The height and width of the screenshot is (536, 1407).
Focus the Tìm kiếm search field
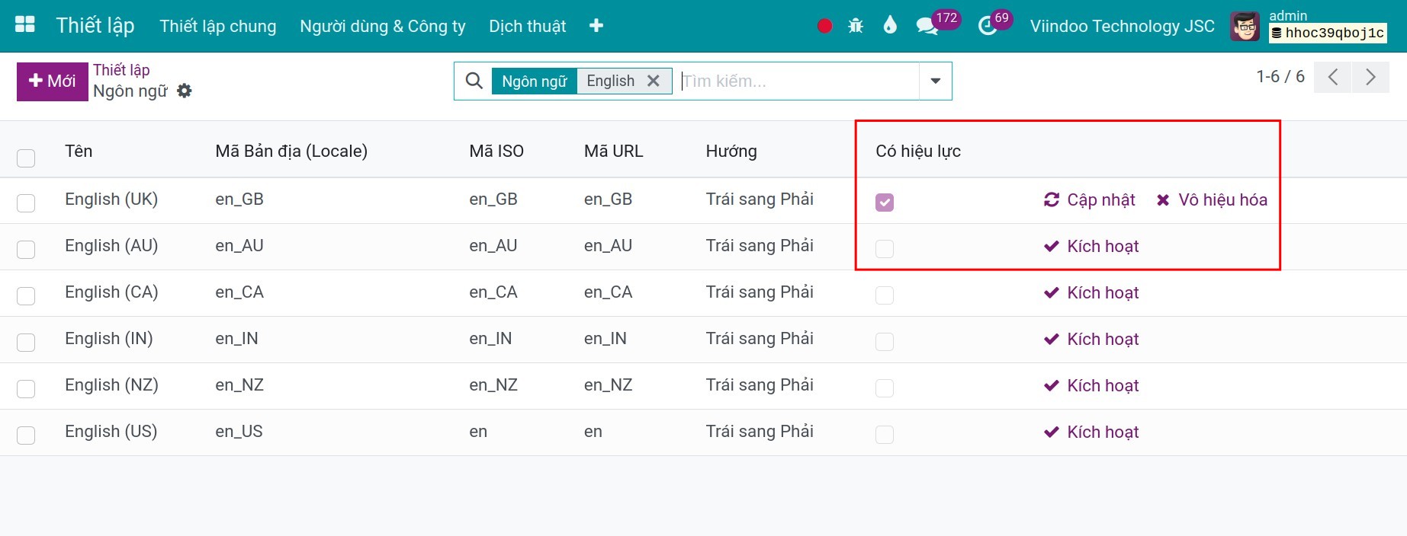tap(798, 81)
